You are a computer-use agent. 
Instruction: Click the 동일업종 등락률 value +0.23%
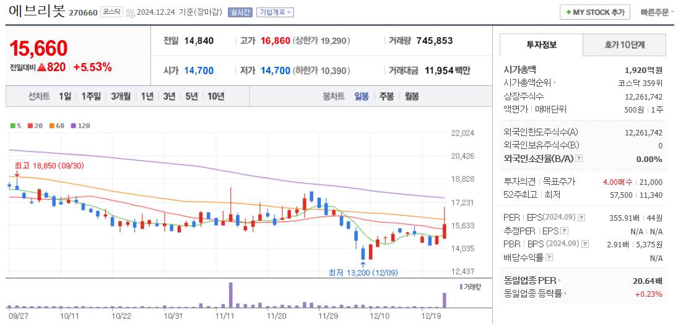[x=649, y=294]
